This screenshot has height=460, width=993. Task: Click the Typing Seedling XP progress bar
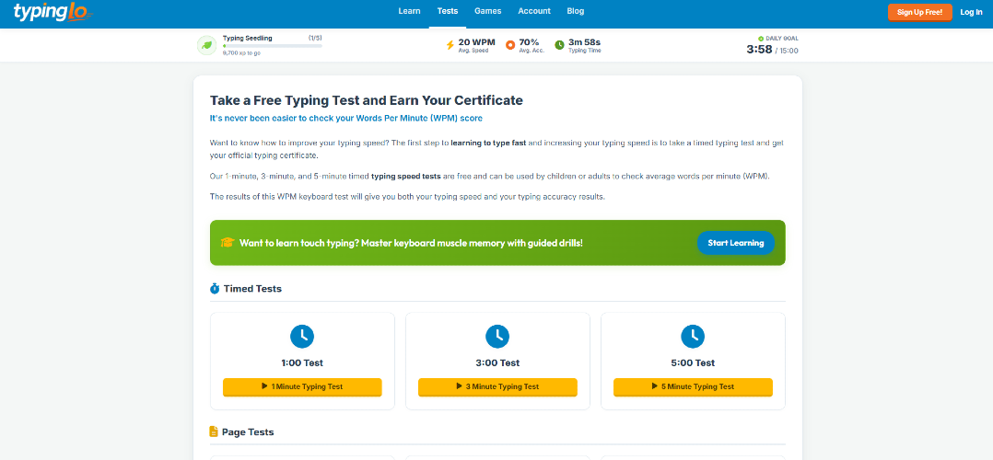click(x=273, y=46)
